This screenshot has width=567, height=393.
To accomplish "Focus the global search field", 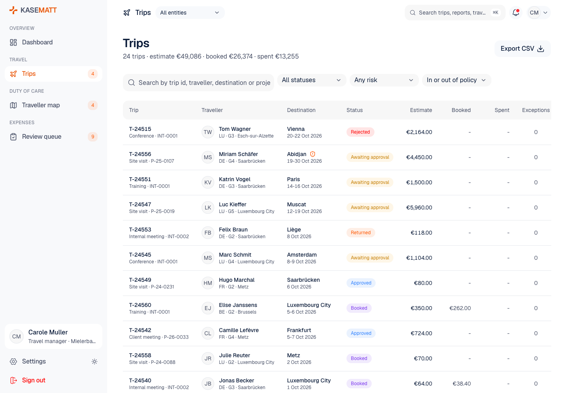I will pos(455,13).
